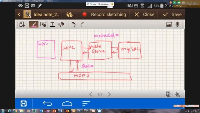Open the help globe icon
Viewport: 200px width, 113px height.
pyautogui.click(x=69, y=14)
